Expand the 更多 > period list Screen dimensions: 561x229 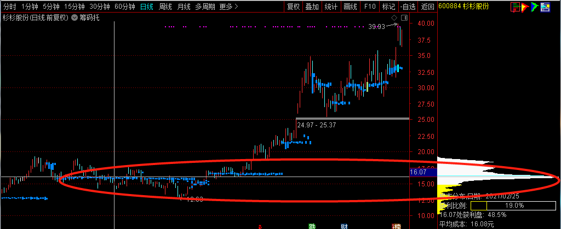pyautogui.click(x=228, y=7)
